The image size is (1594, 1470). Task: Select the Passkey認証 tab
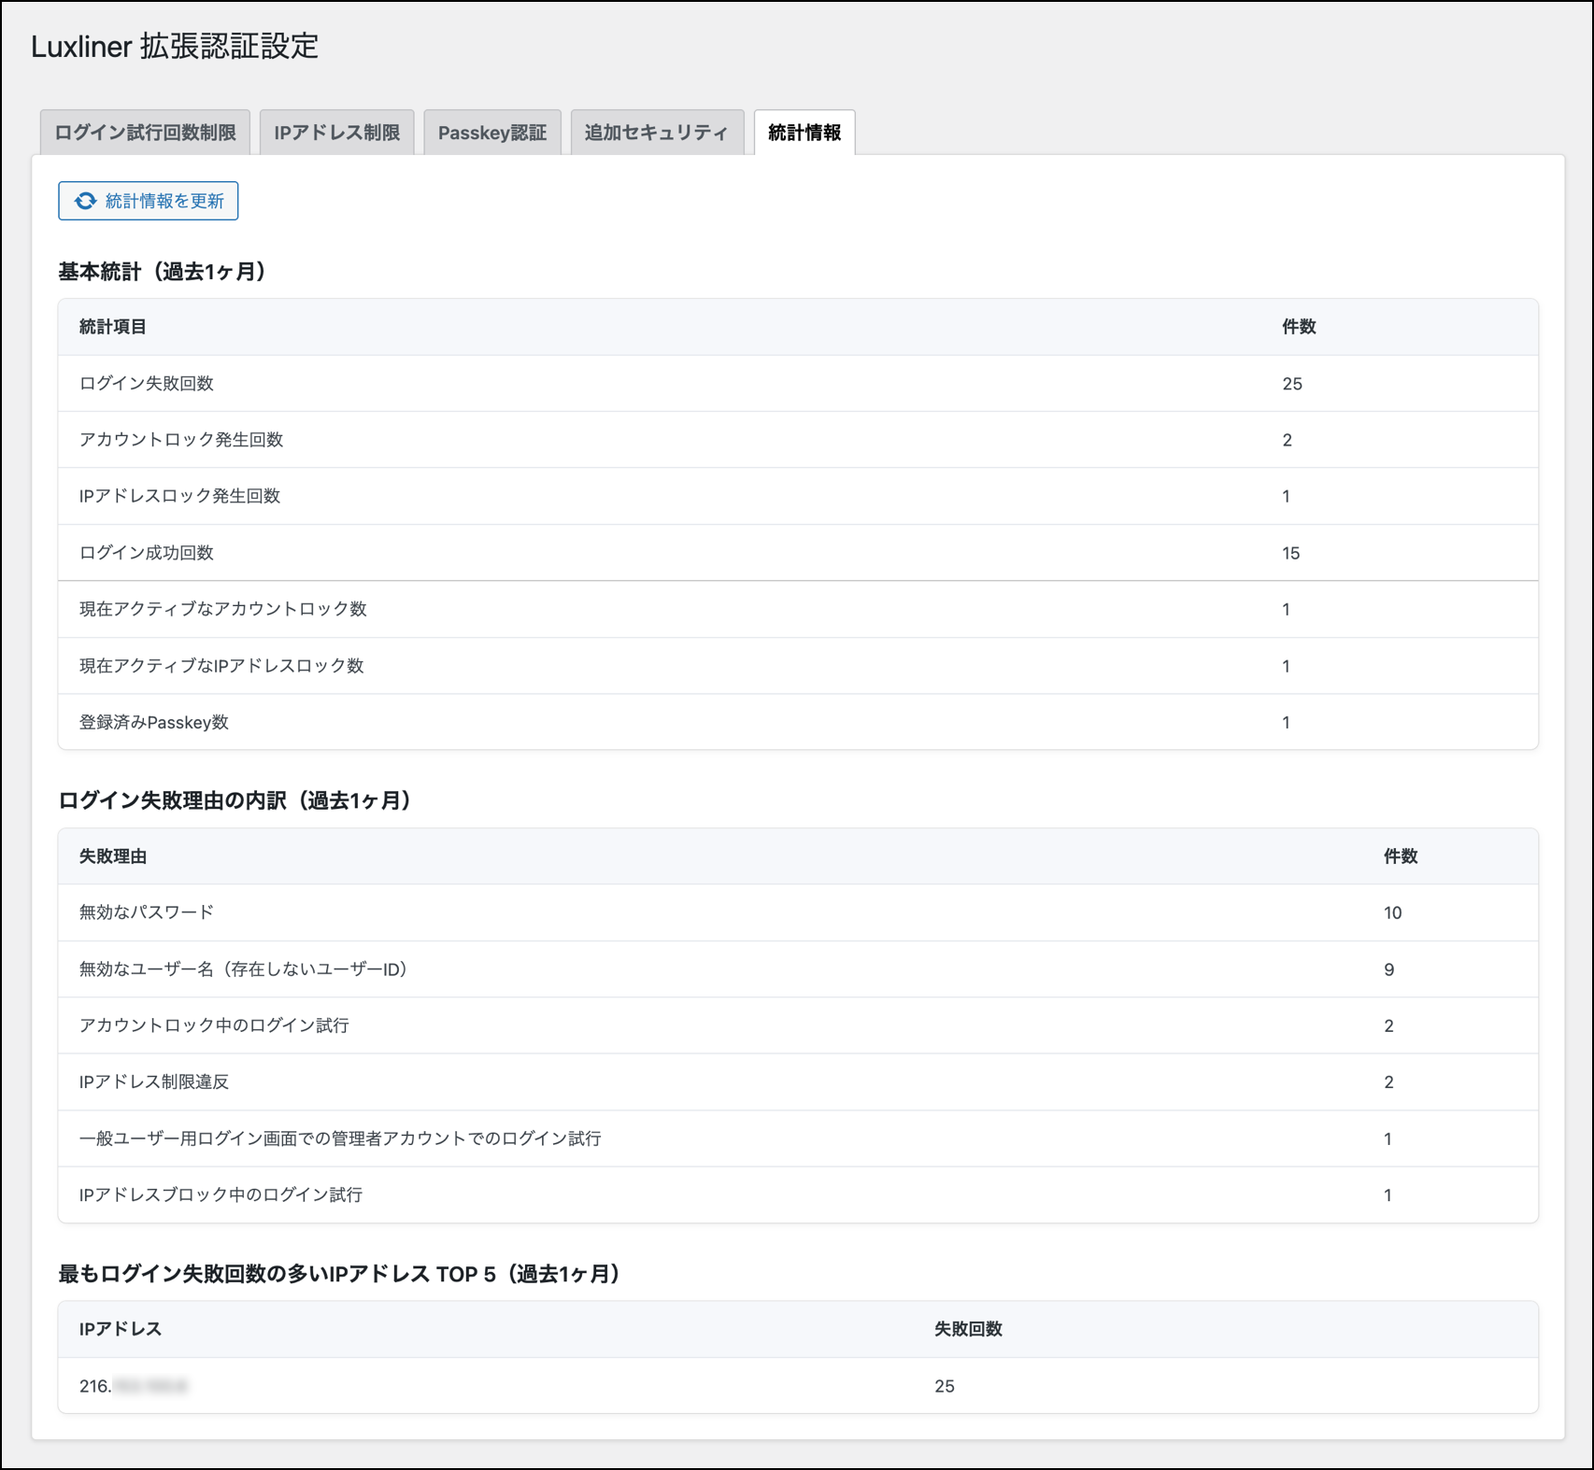(x=491, y=133)
